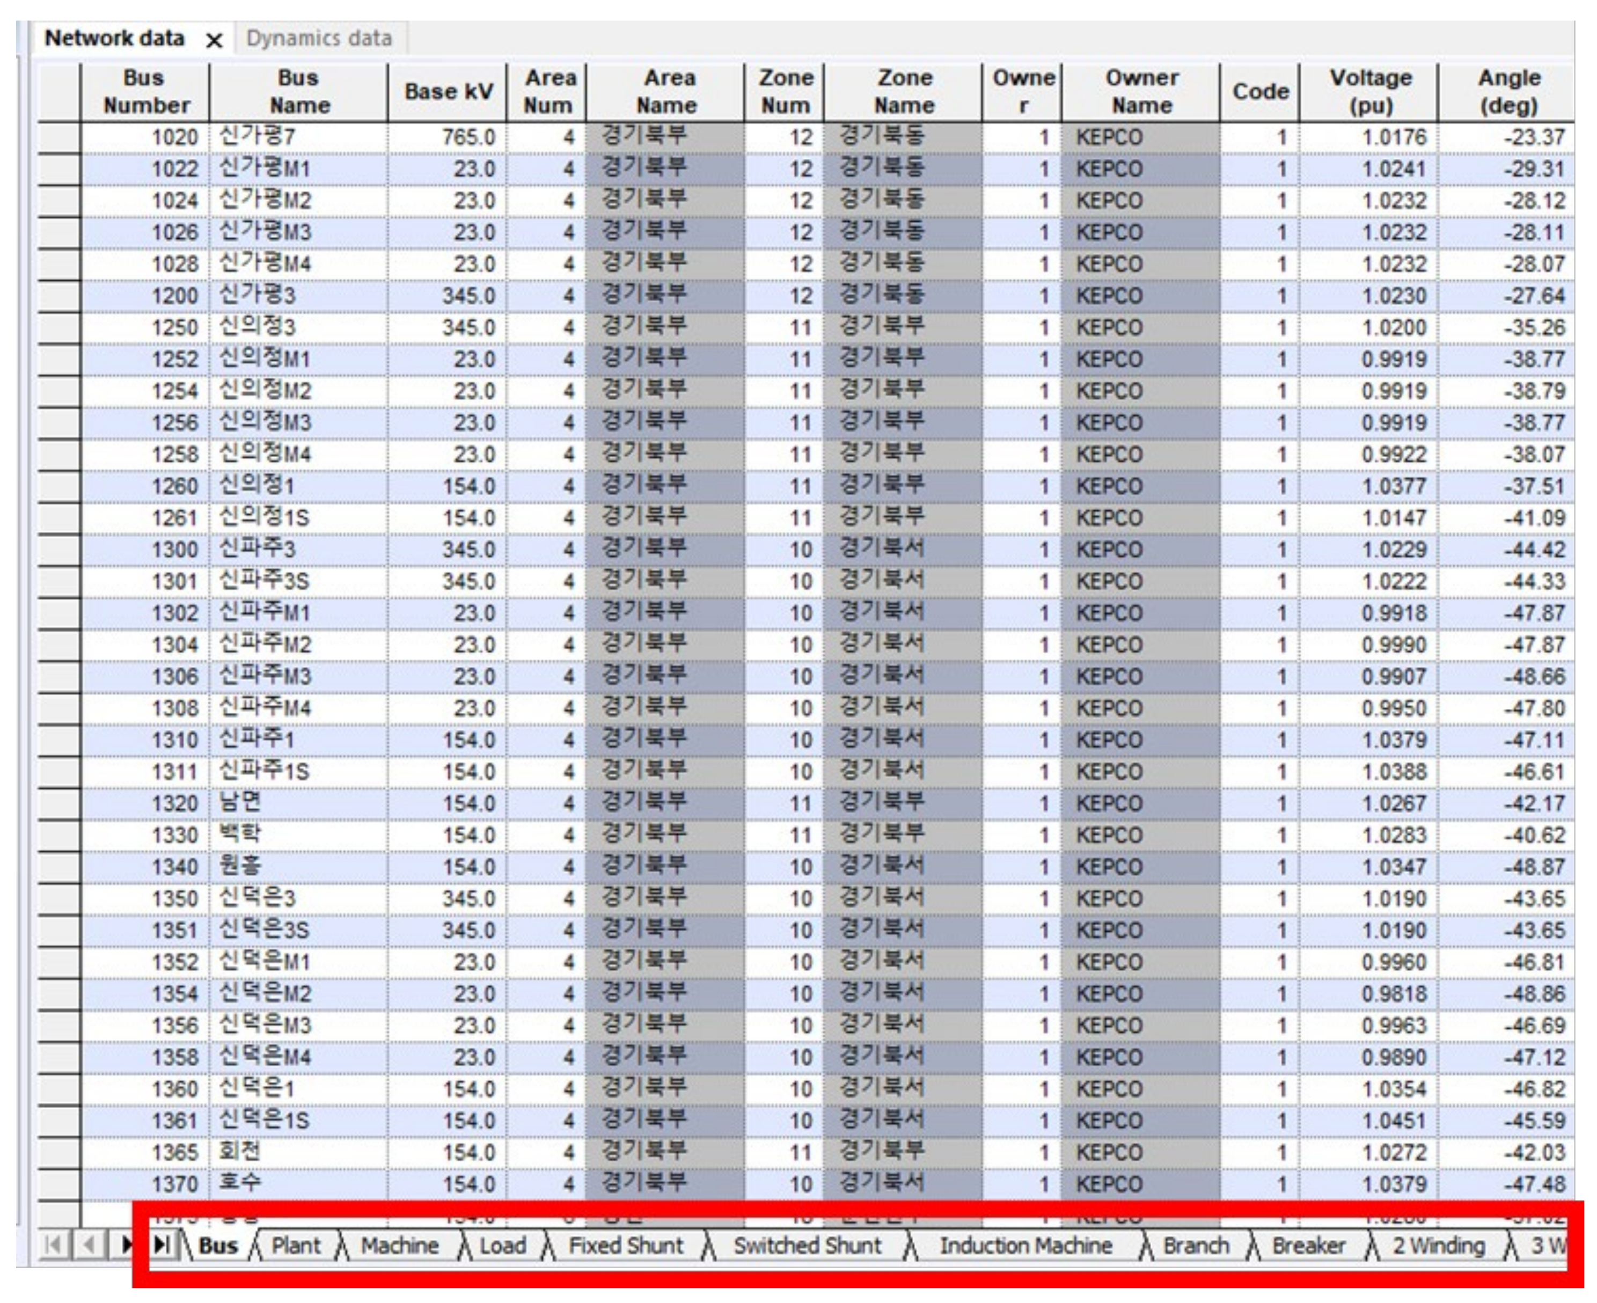Viewport: 1597px width, 1303px height.
Task: Click the Area Name column header
Action: [666, 92]
